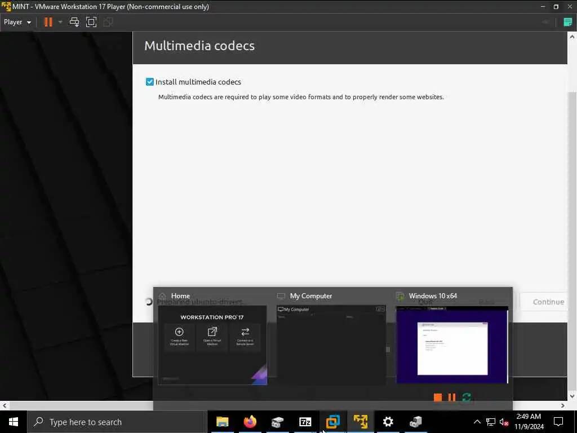Enter full screen mode for the VM
Viewport: 577px width, 433px height.
[x=91, y=22]
